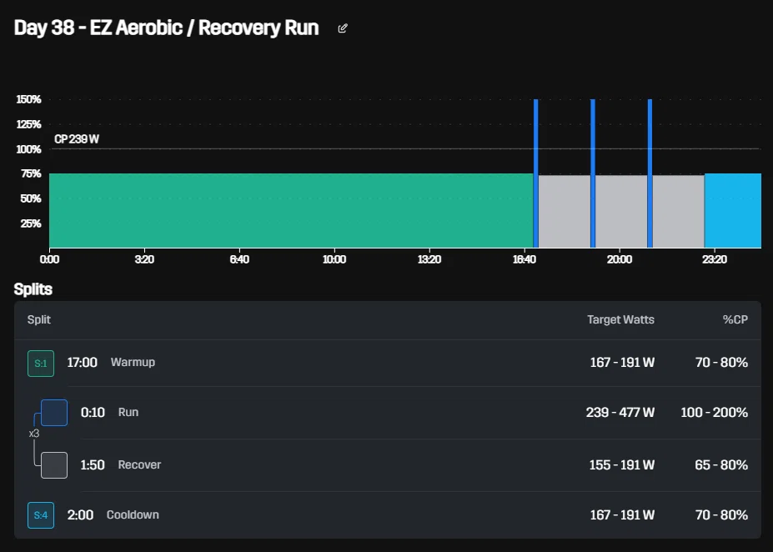Click the edit pencil icon beside workout title

click(343, 28)
